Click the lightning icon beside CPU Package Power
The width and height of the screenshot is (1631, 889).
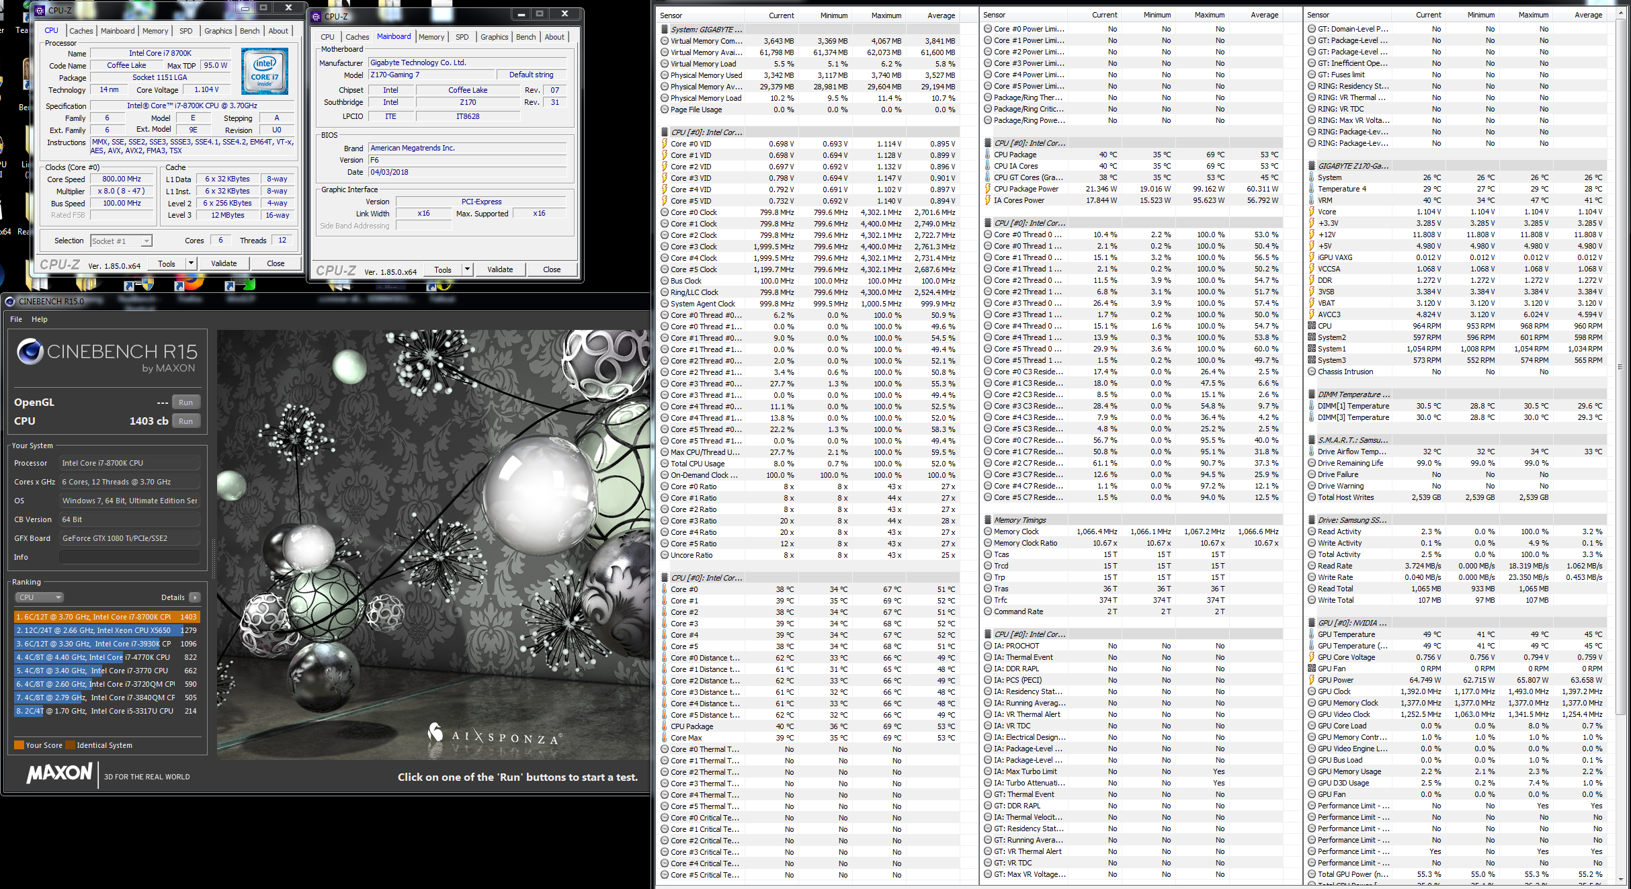tap(988, 189)
